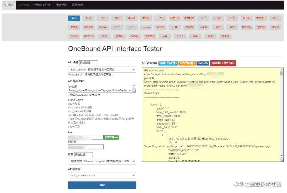Image resolution: width=287 pixels, height=193 pixels.
Task: Select the 网易考拉 platform button
Action: pyautogui.click(x=88, y=27)
